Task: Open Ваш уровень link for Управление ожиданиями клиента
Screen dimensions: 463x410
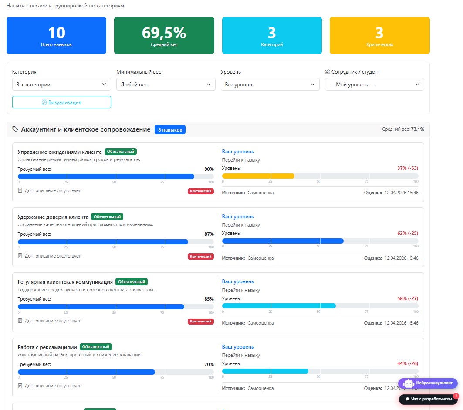Action: pos(238,152)
